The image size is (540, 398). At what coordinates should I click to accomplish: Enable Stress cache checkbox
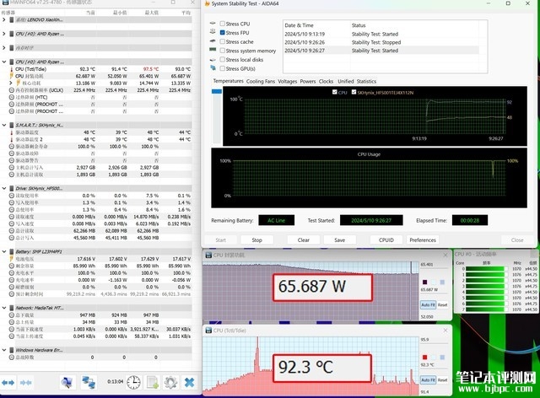(223, 41)
